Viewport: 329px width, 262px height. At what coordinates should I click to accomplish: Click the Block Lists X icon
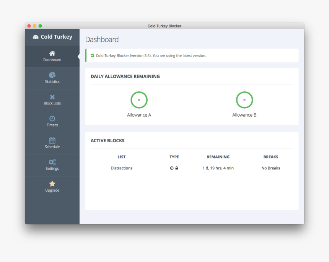click(x=52, y=97)
